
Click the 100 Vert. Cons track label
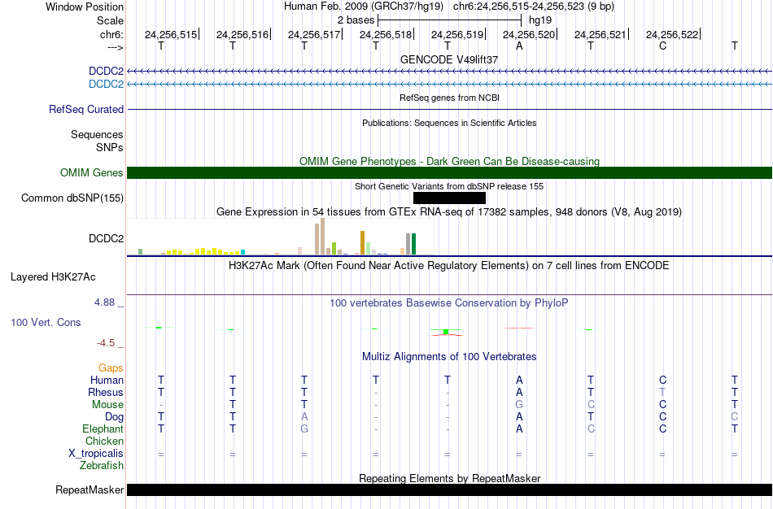click(46, 322)
